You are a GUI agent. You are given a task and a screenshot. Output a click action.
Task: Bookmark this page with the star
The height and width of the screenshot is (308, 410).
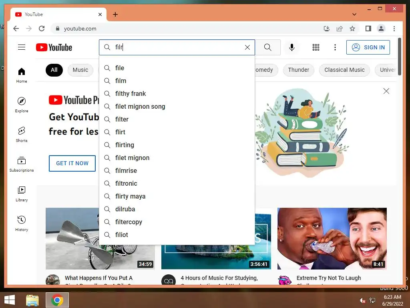[352, 28]
